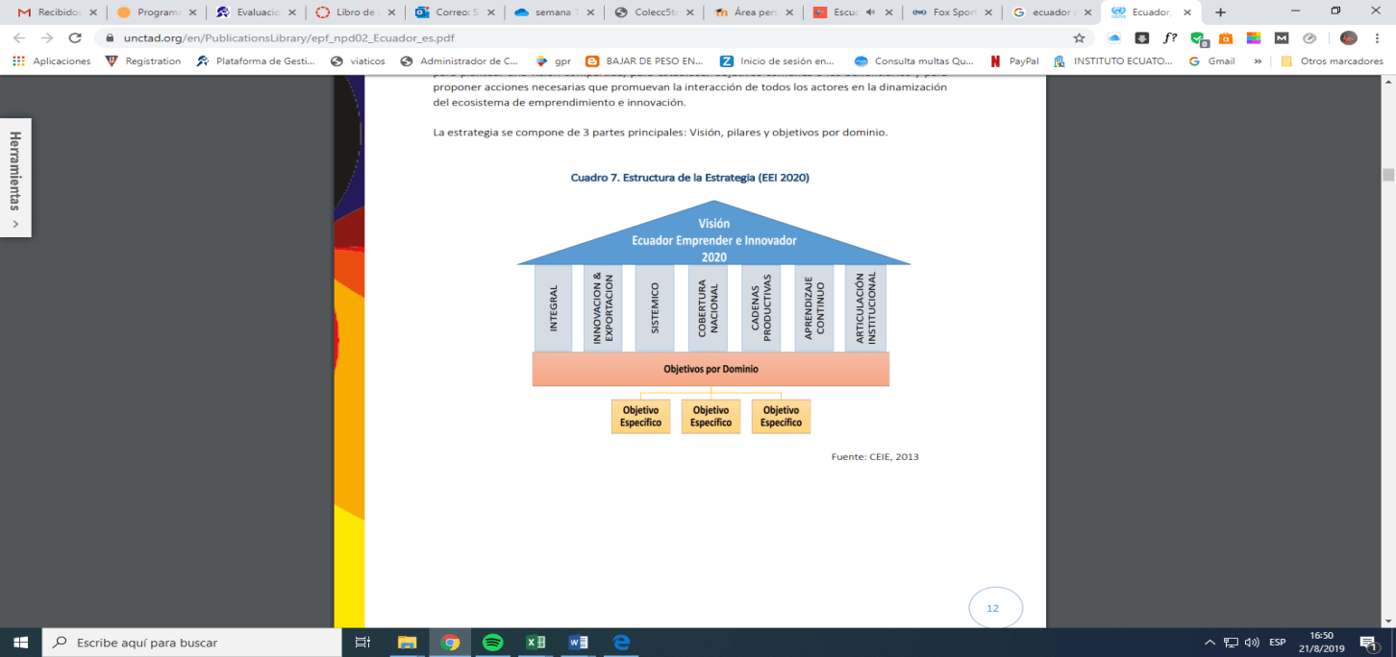Open the green shield extension icon
Screen dimensions: 1396x657
pos(1198,38)
